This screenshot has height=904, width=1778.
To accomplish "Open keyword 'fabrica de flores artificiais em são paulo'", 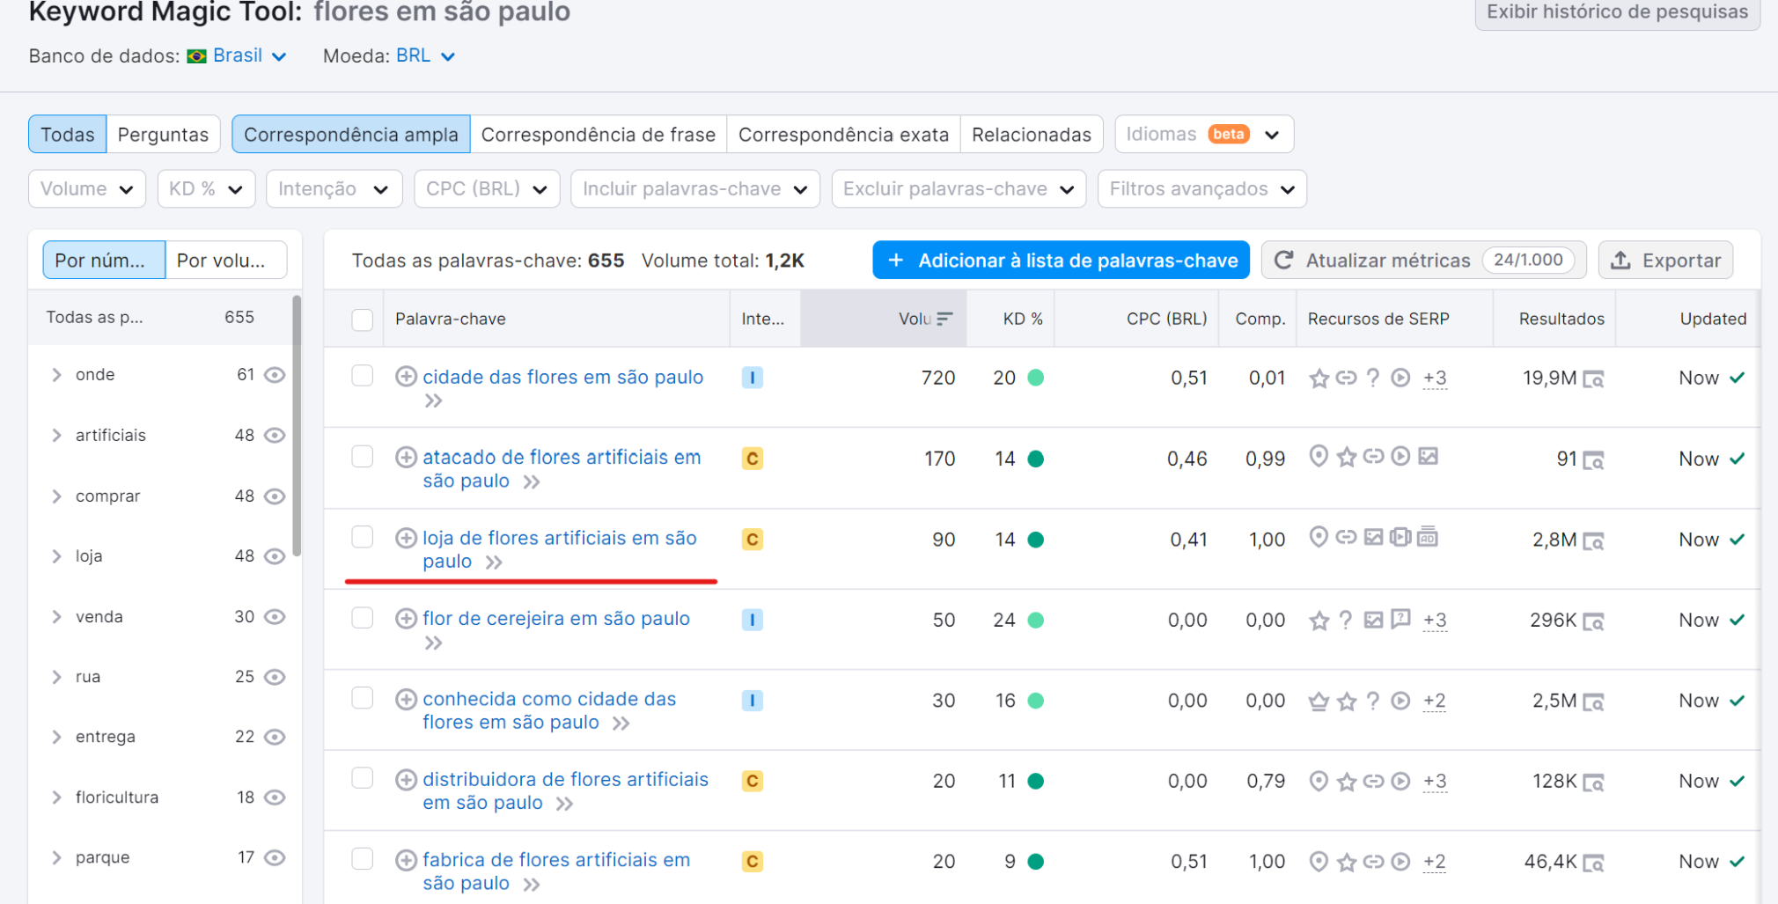I will (x=556, y=871).
